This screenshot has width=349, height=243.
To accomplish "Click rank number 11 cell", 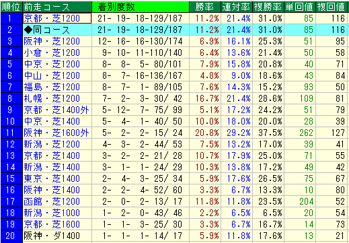I will tap(11, 133).
